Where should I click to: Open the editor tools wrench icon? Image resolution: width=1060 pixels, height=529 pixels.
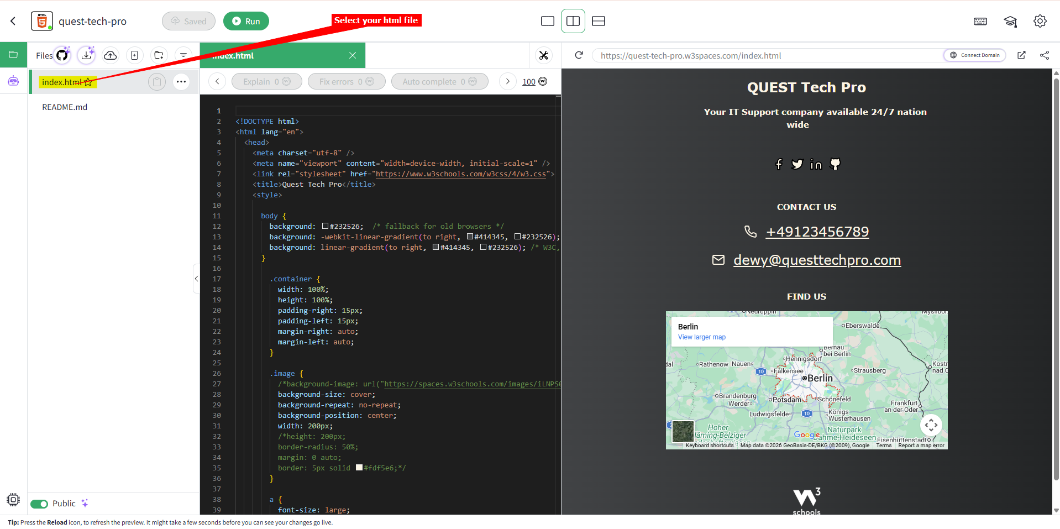[x=544, y=55]
